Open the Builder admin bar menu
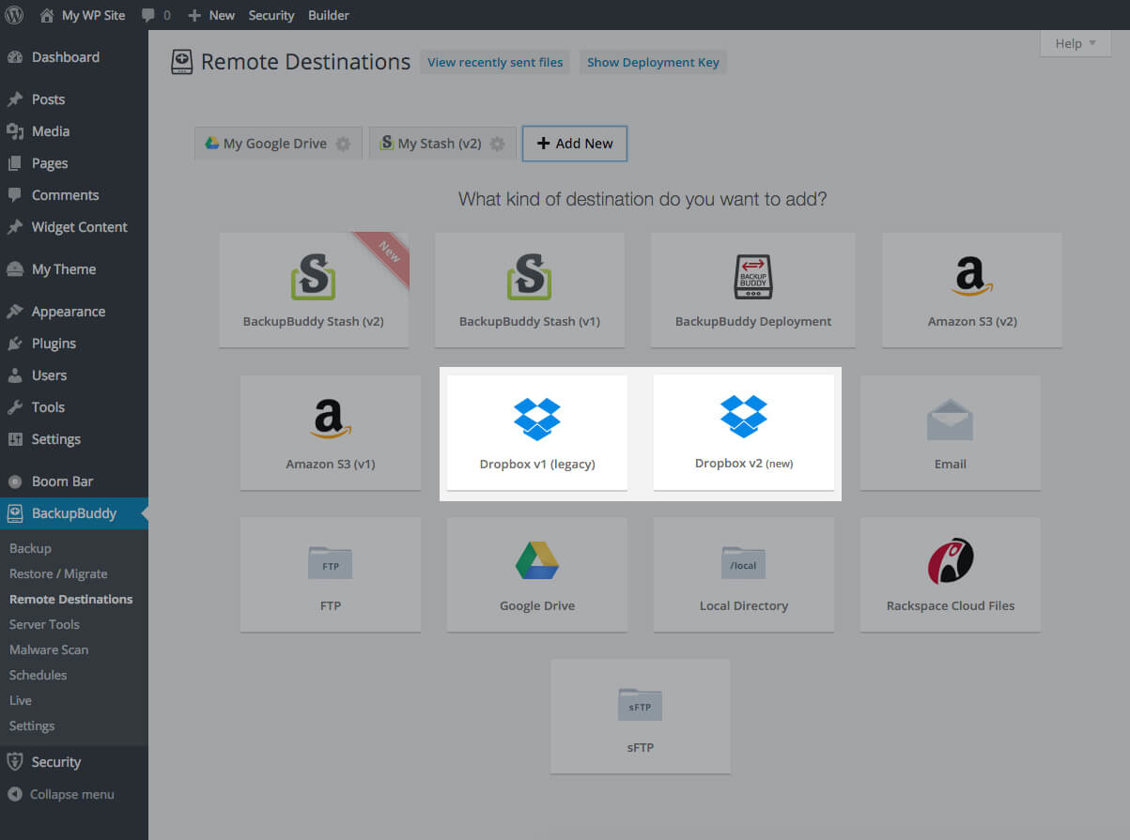 pos(329,15)
